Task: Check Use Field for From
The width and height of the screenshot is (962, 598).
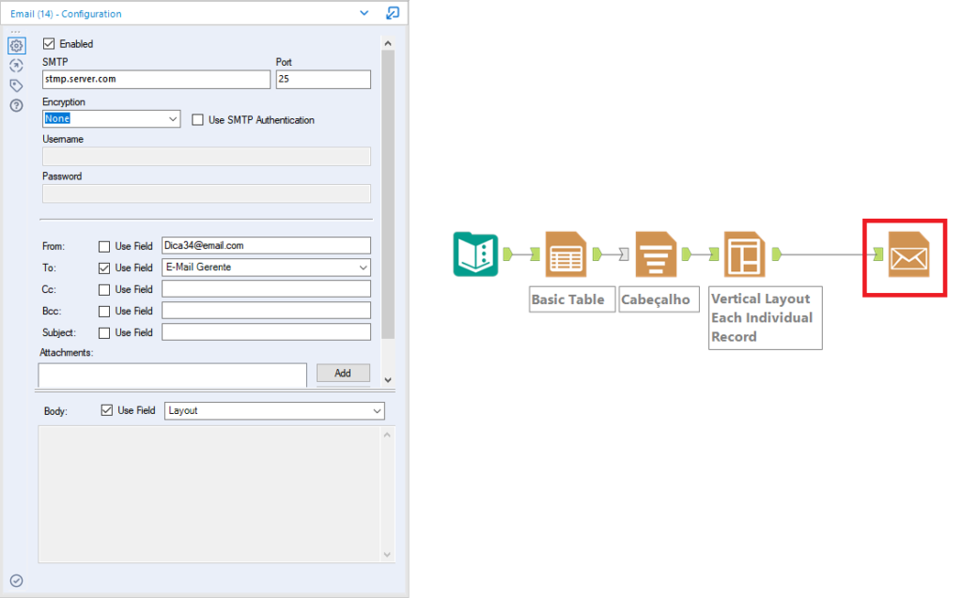Action: (x=104, y=247)
